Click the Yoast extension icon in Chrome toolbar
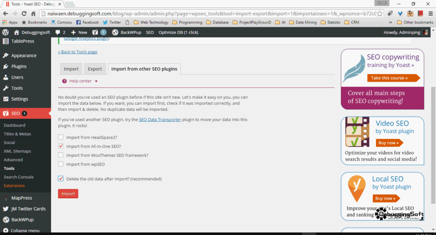This screenshot has width=436, height=235. pos(400,13)
